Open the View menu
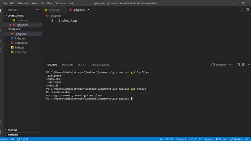This screenshot has width=251, height=141. [x=35, y=3]
